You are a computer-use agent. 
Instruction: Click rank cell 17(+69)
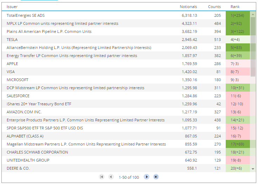(x=238, y=144)
